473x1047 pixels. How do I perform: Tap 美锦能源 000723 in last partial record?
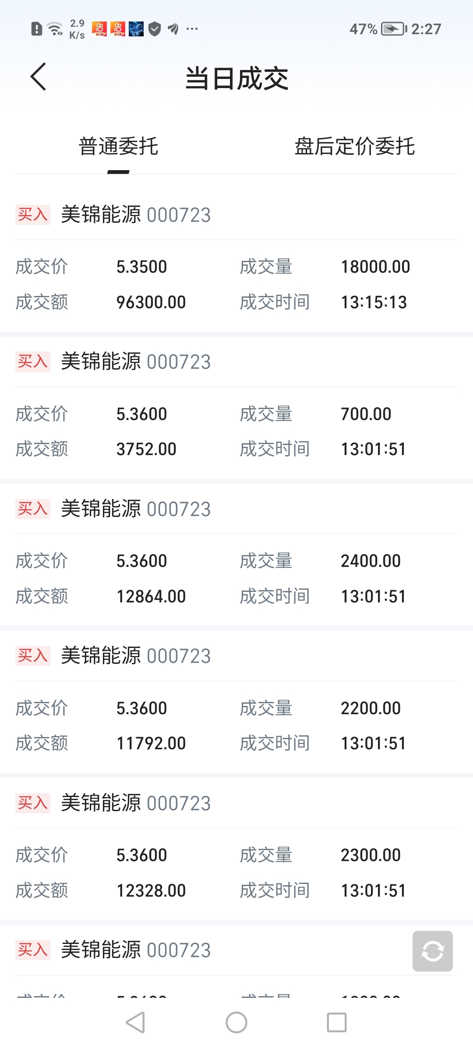click(x=136, y=951)
